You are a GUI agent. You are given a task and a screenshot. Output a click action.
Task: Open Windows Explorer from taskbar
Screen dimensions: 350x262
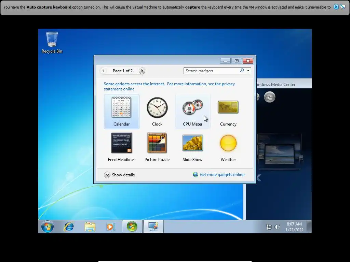90,227
